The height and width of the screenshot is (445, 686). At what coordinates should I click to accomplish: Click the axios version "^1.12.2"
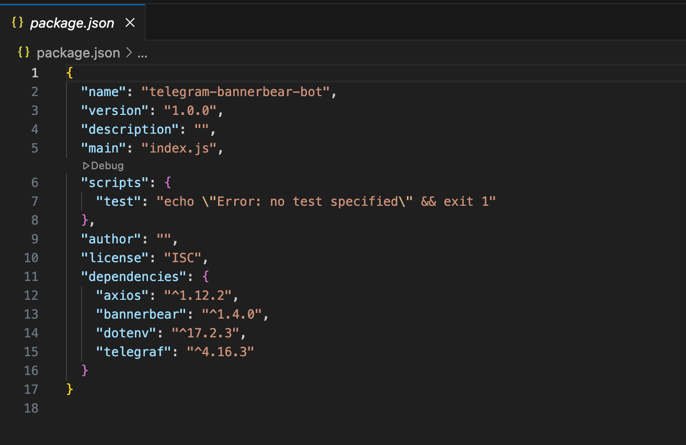pyautogui.click(x=198, y=296)
